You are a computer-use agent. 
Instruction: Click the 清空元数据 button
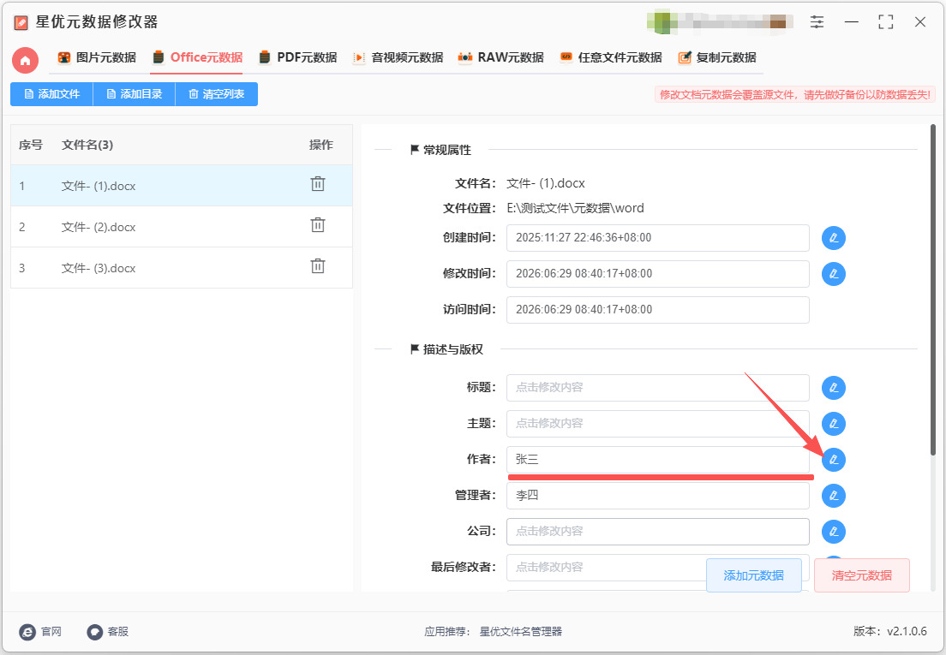click(x=861, y=575)
